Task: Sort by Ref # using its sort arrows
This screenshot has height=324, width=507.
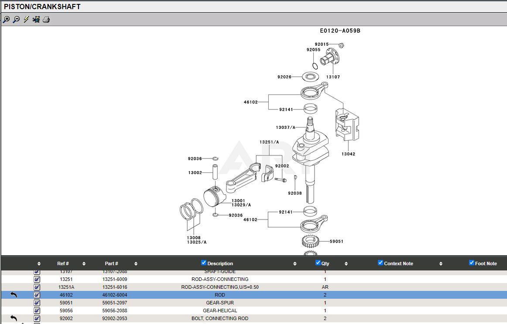Action: pyautogui.click(x=84, y=263)
